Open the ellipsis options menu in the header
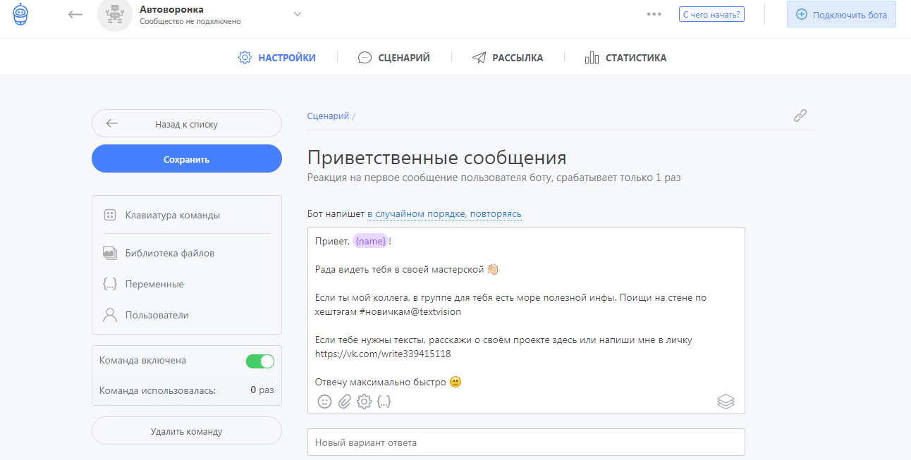 click(x=654, y=13)
